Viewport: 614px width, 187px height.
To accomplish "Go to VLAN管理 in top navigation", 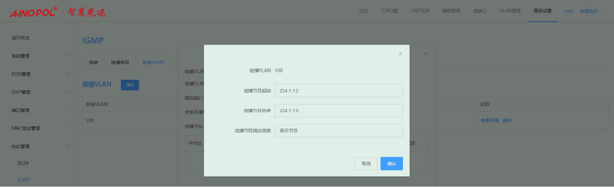I will point(510,11).
